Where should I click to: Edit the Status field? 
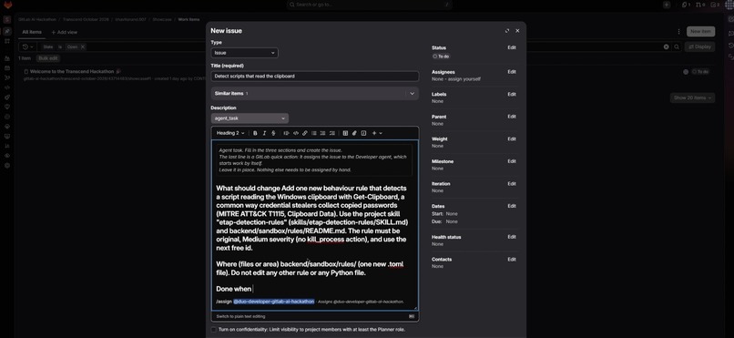click(512, 47)
